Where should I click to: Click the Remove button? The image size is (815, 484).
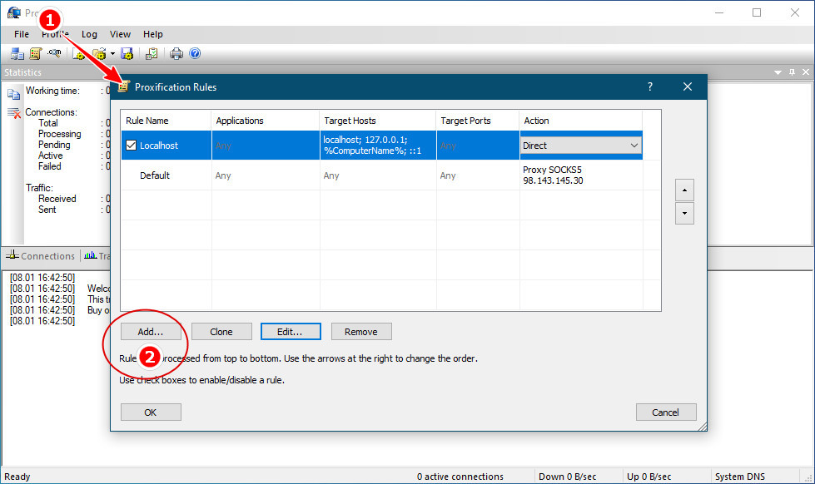[x=361, y=331]
